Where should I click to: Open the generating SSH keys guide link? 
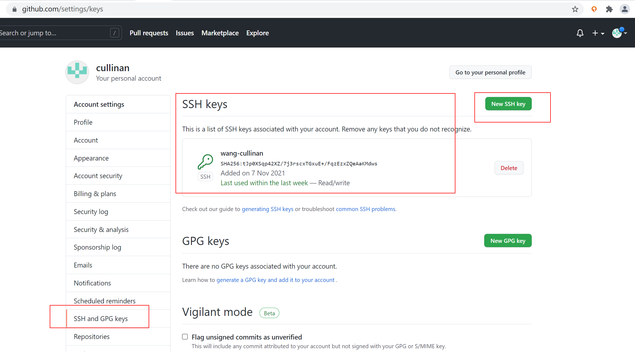[x=268, y=209]
